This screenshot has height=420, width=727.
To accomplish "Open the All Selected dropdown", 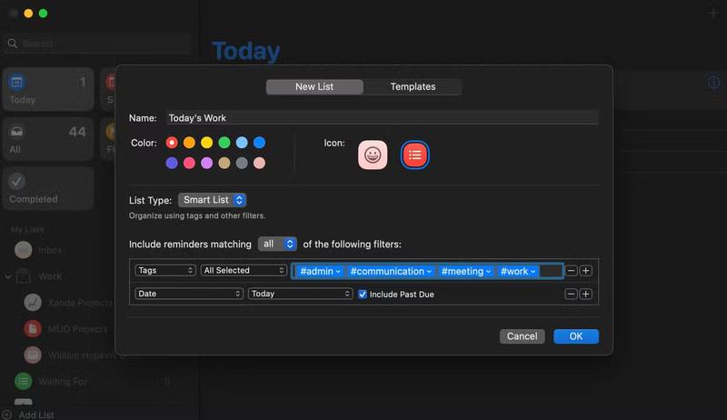I will (244, 270).
